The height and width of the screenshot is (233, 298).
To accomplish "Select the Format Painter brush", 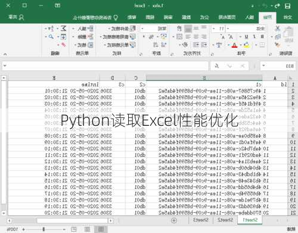I will 278,45.
